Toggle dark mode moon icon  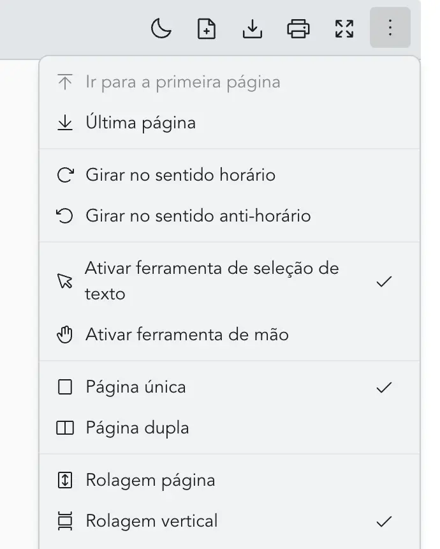pyautogui.click(x=161, y=29)
